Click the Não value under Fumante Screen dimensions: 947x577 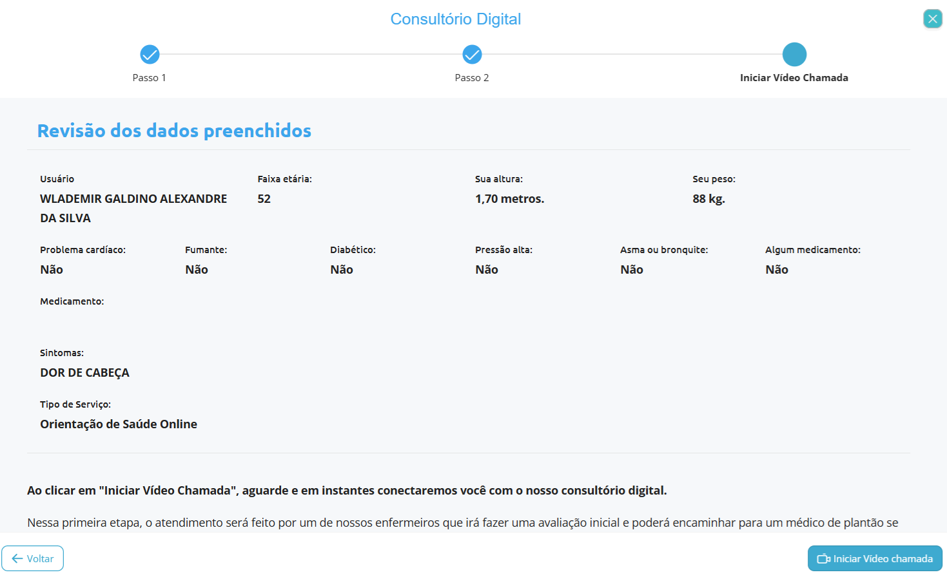[x=197, y=270]
